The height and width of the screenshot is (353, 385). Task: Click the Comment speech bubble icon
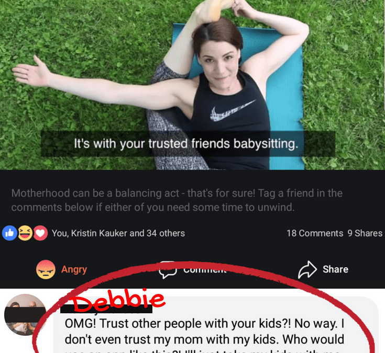(168, 270)
